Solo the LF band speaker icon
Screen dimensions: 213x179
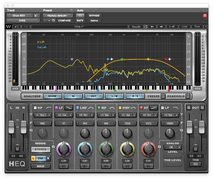tap(64, 166)
